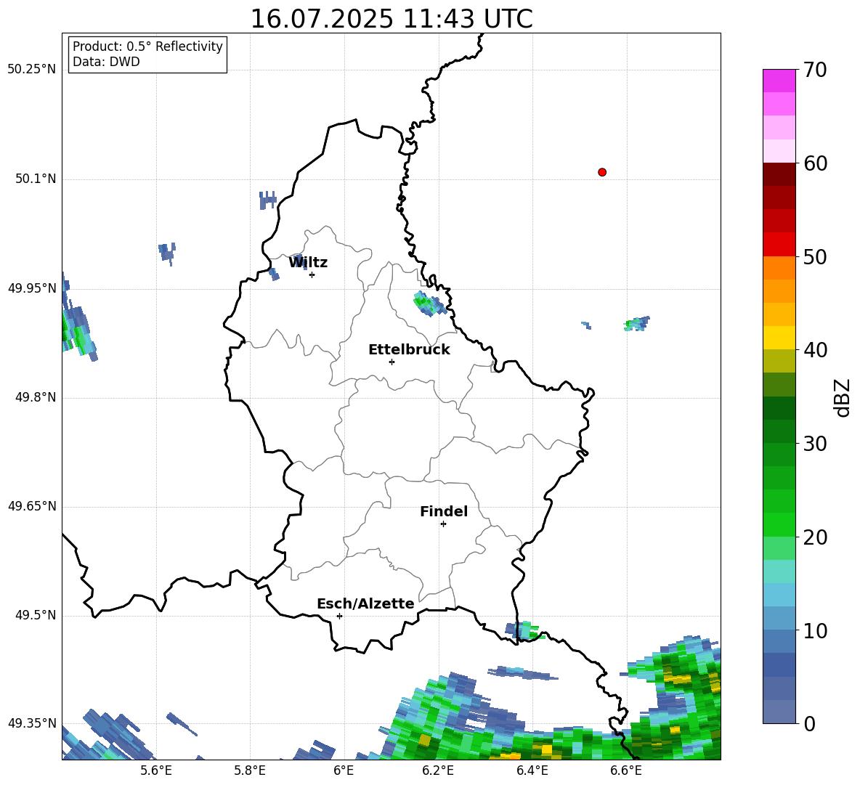Click the Findel cross marker
860x785 pixels.
443,524
